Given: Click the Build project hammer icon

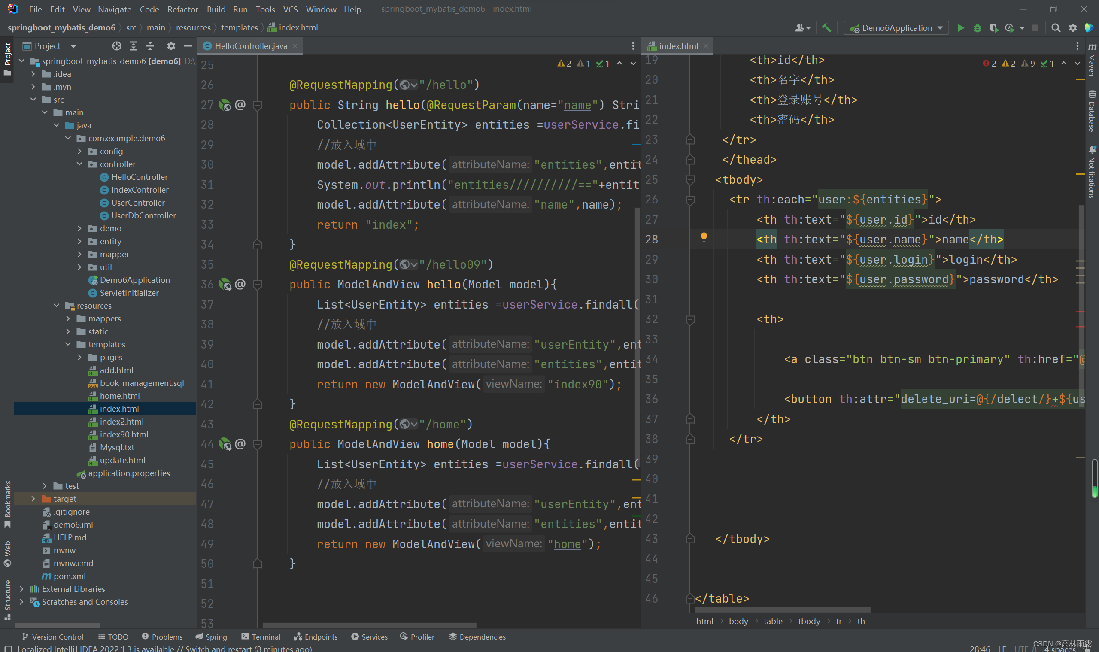Looking at the screenshot, I should [x=826, y=28].
